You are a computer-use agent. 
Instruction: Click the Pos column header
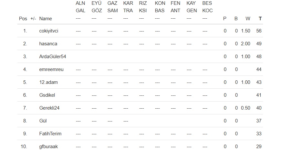[23, 19]
